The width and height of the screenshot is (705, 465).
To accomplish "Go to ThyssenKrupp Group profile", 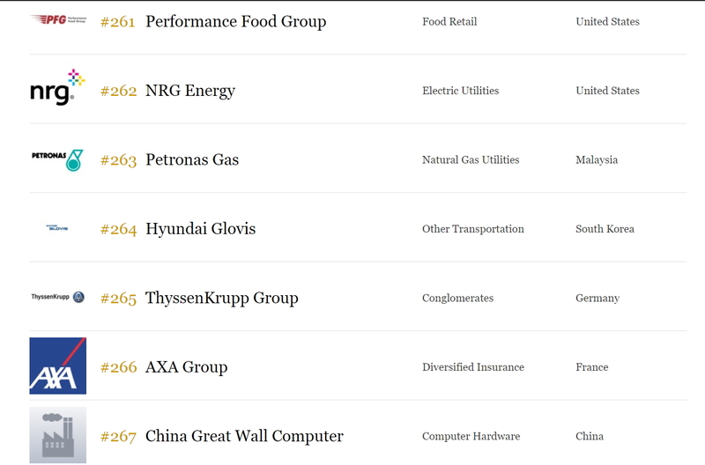I will tap(222, 298).
